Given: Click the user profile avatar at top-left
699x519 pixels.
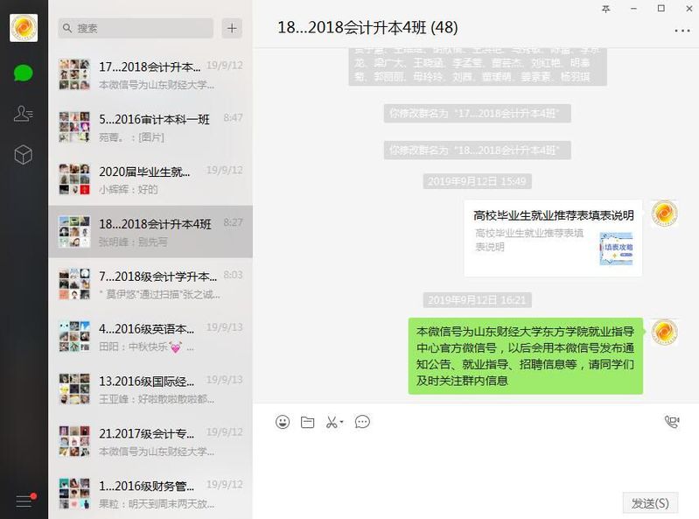Looking at the screenshot, I should click(24, 28).
